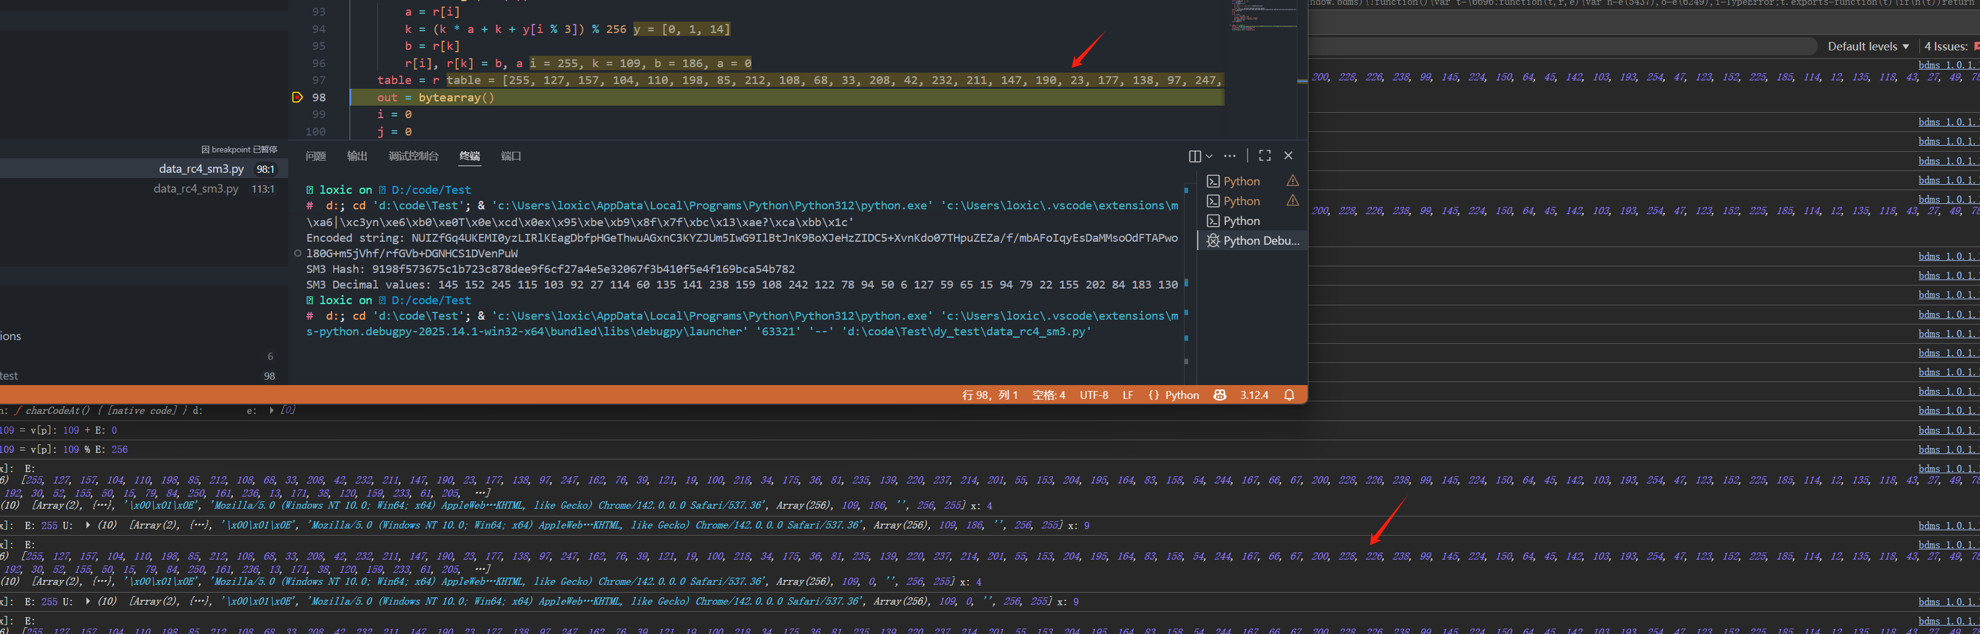Expand the [0] array after e:

pos(271,411)
